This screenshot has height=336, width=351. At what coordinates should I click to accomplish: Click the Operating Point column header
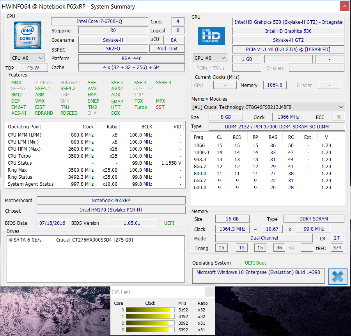click(x=25, y=127)
